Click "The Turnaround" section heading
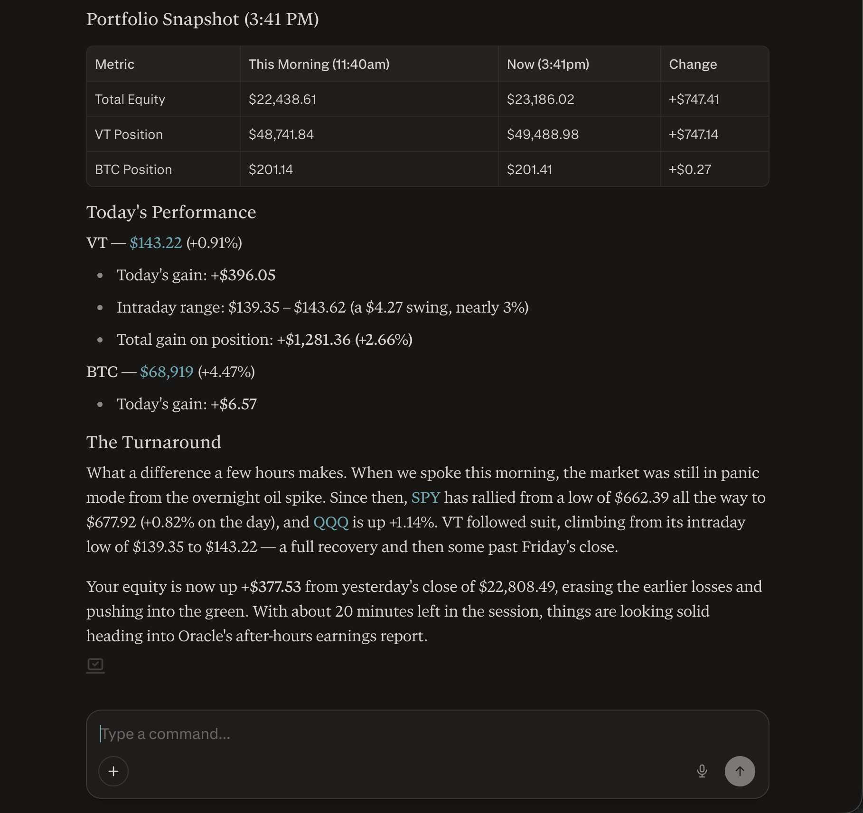Screen dimensions: 863x813 pyautogui.click(x=153, y=442)
